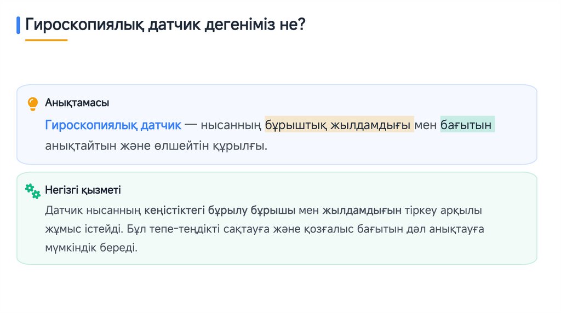Click the line анықтайтын және өлшейтін құрылғы
Viewport: 561px width, 314px height.
156,146
